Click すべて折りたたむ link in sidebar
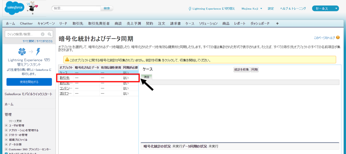This screenshot has width=346, height=154. 44,41
